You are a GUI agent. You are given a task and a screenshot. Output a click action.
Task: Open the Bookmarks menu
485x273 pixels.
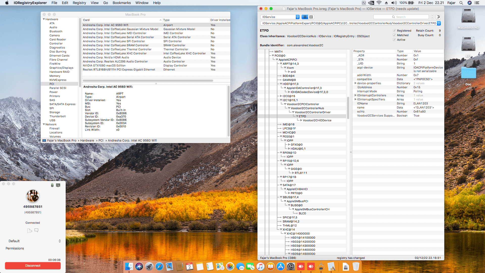122,3
